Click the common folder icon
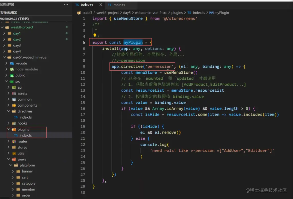The image size is (293, 199). [x=14, y=99]
